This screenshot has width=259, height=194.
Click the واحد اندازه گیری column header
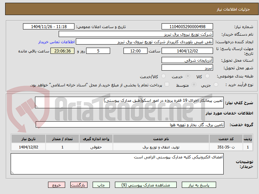(x=96, y=139)
